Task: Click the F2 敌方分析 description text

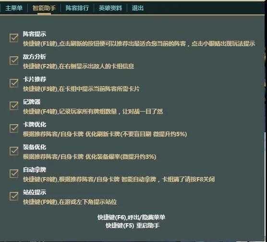Action: point(78,66)
